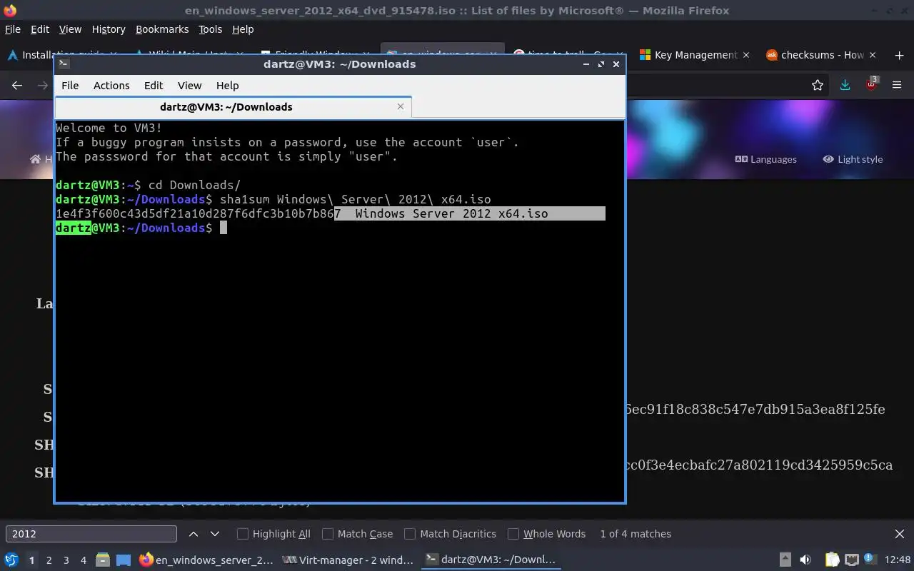
Task: Open Firefox Bookmarks menu
Action: [162, 29]
